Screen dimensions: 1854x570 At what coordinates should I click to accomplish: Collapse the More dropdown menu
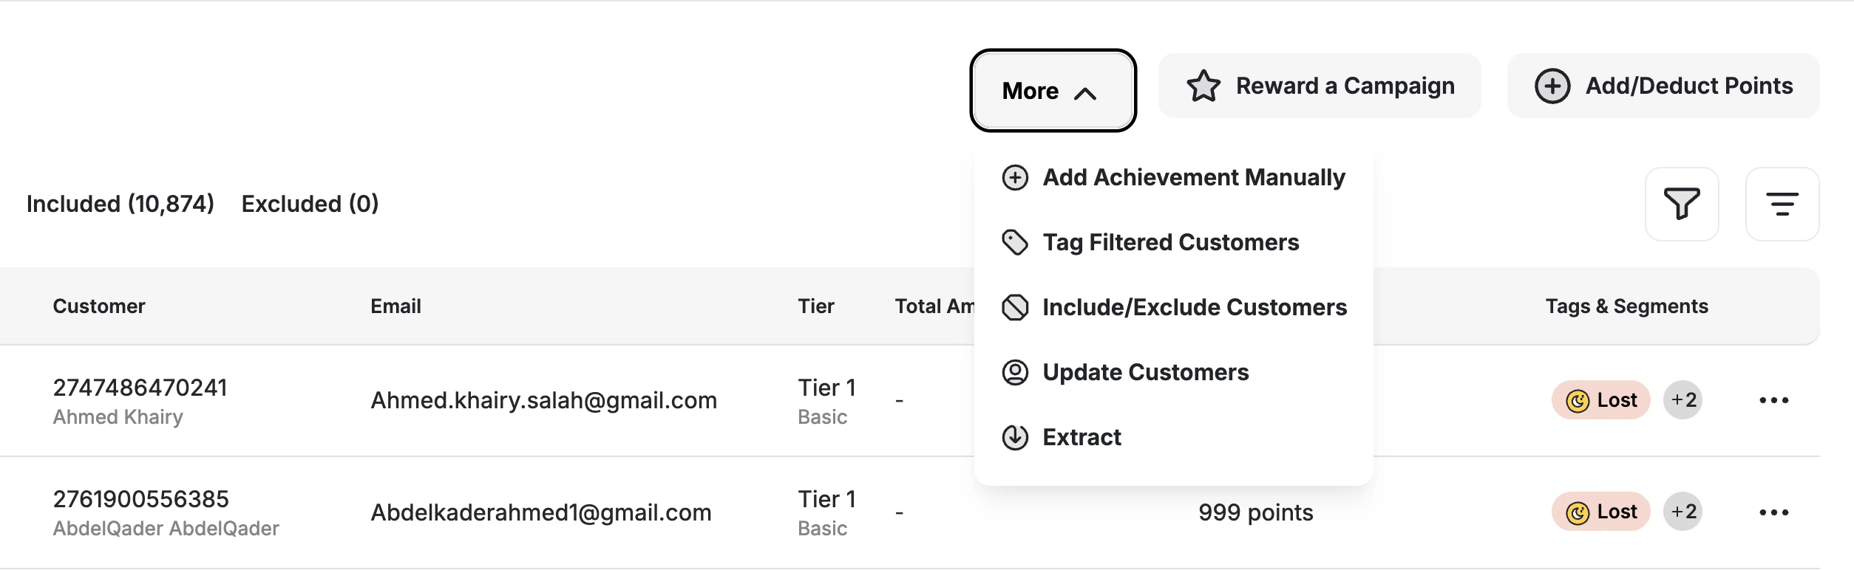coord(1053,90)
